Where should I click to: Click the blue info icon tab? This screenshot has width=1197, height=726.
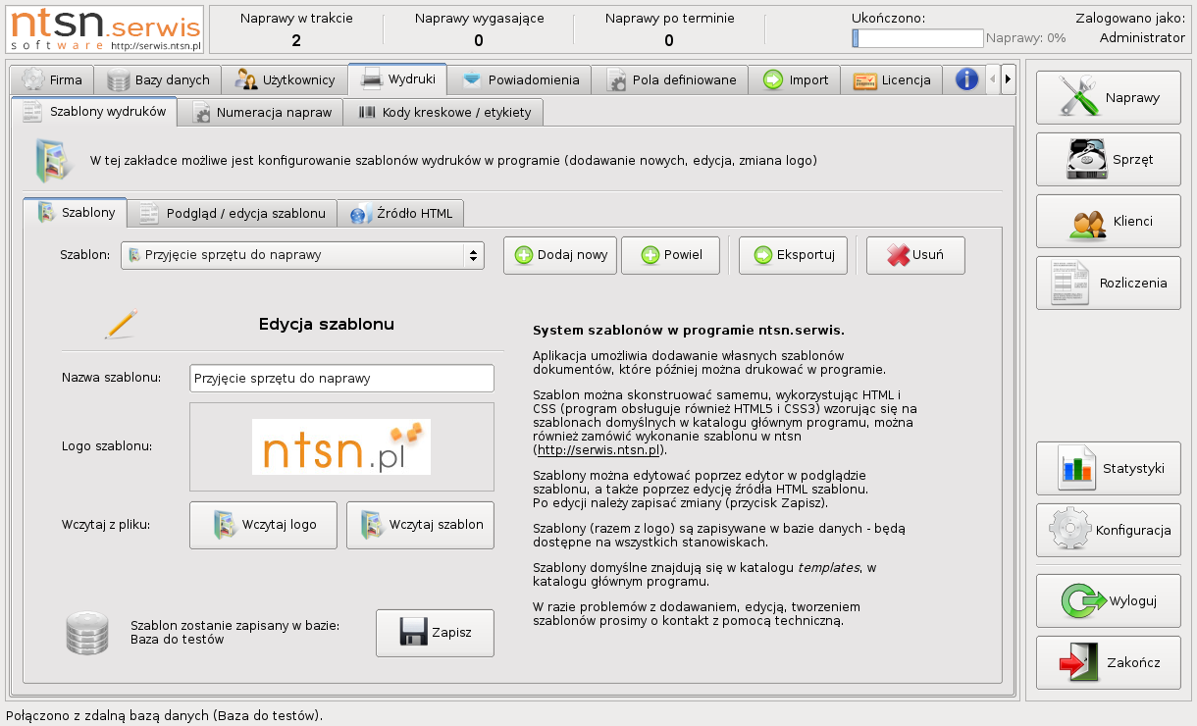(x=966, y=79)
